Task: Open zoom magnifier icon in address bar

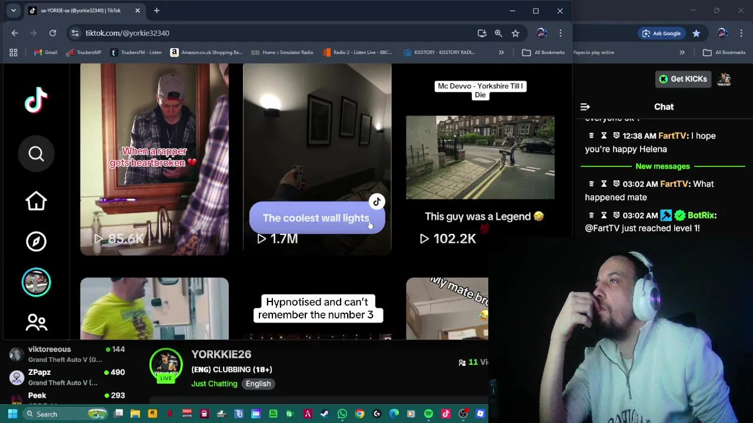Action: (498, 33)
